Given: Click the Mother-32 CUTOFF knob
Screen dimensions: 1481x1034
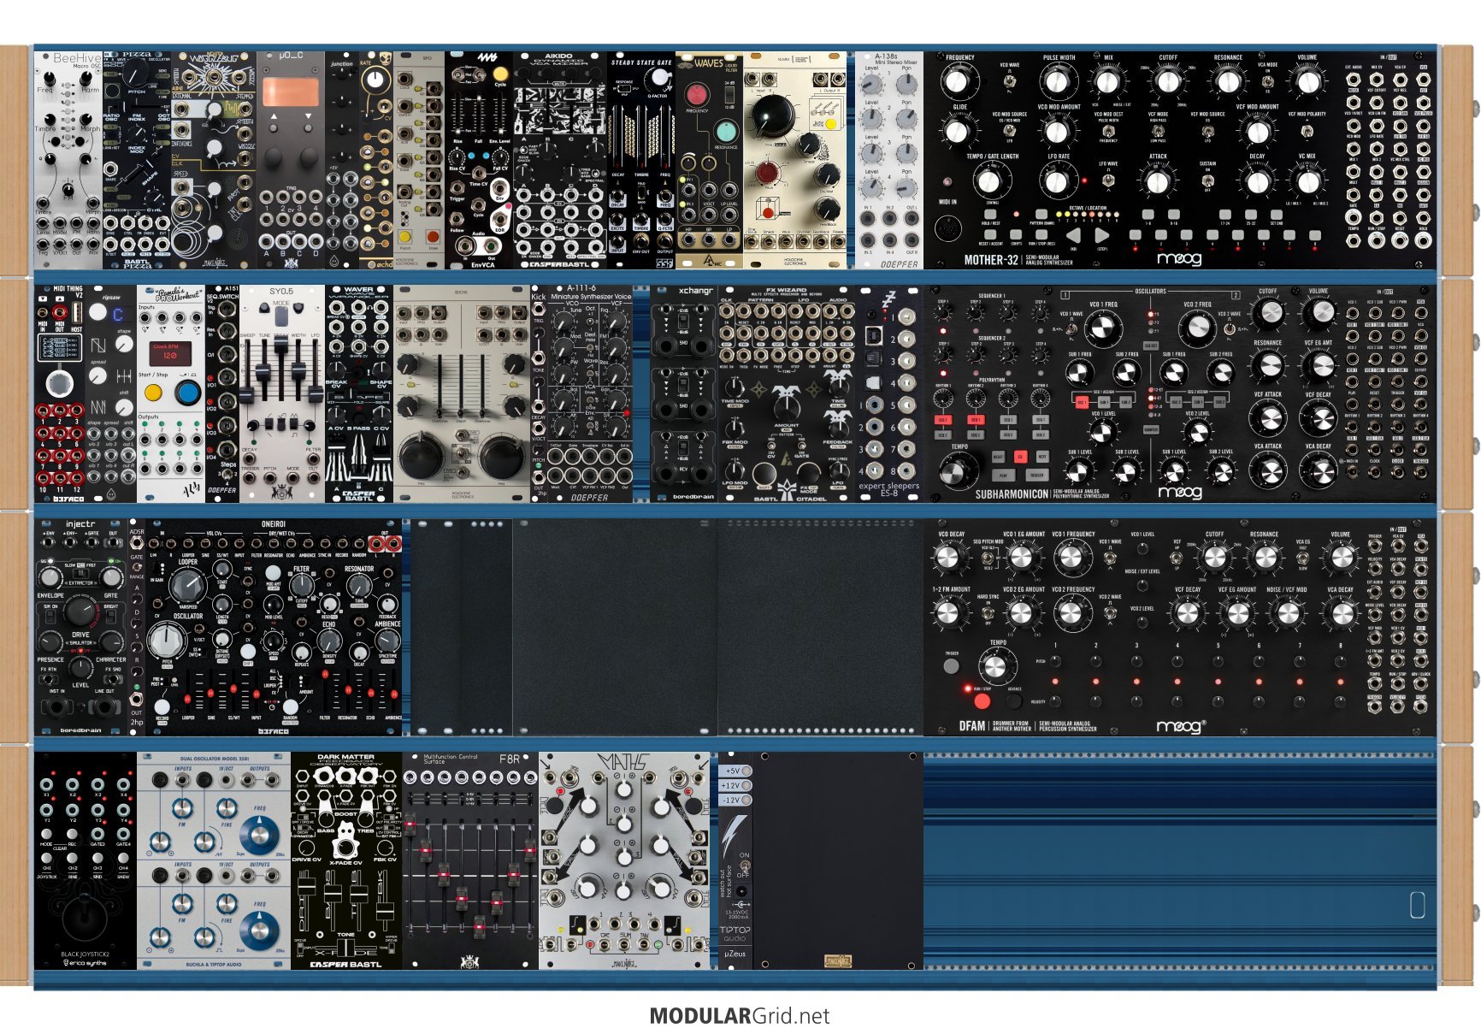Looking at the screenshot, I should [1167, 82].
